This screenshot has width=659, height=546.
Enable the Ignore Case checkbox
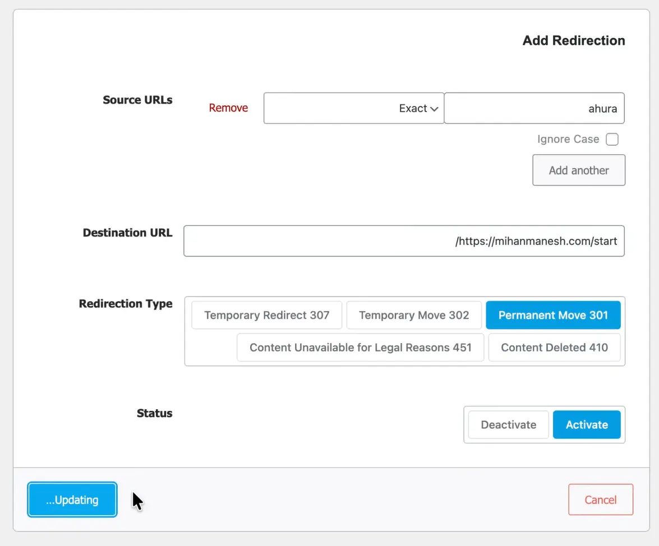[612, 139]
